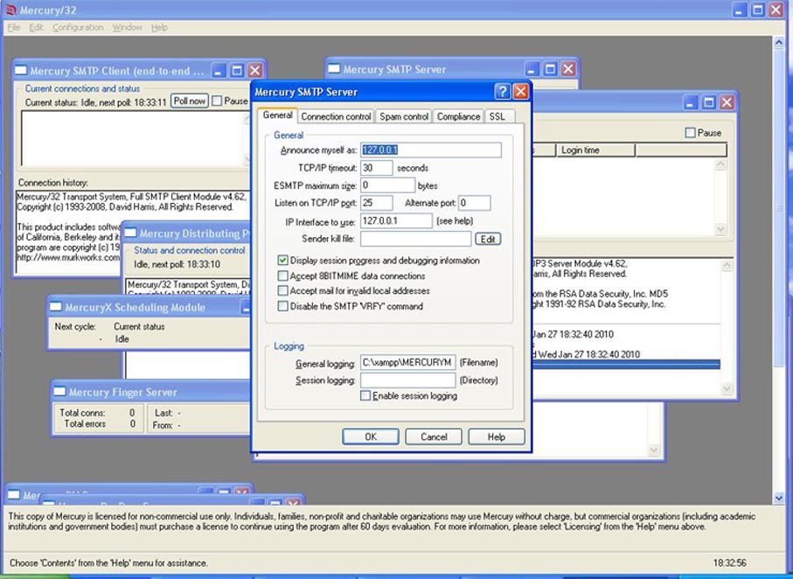This screenshot has height=579, width=793.
Task: Click POP3 window log scrollbar down arrow
Action: [727, 388]
